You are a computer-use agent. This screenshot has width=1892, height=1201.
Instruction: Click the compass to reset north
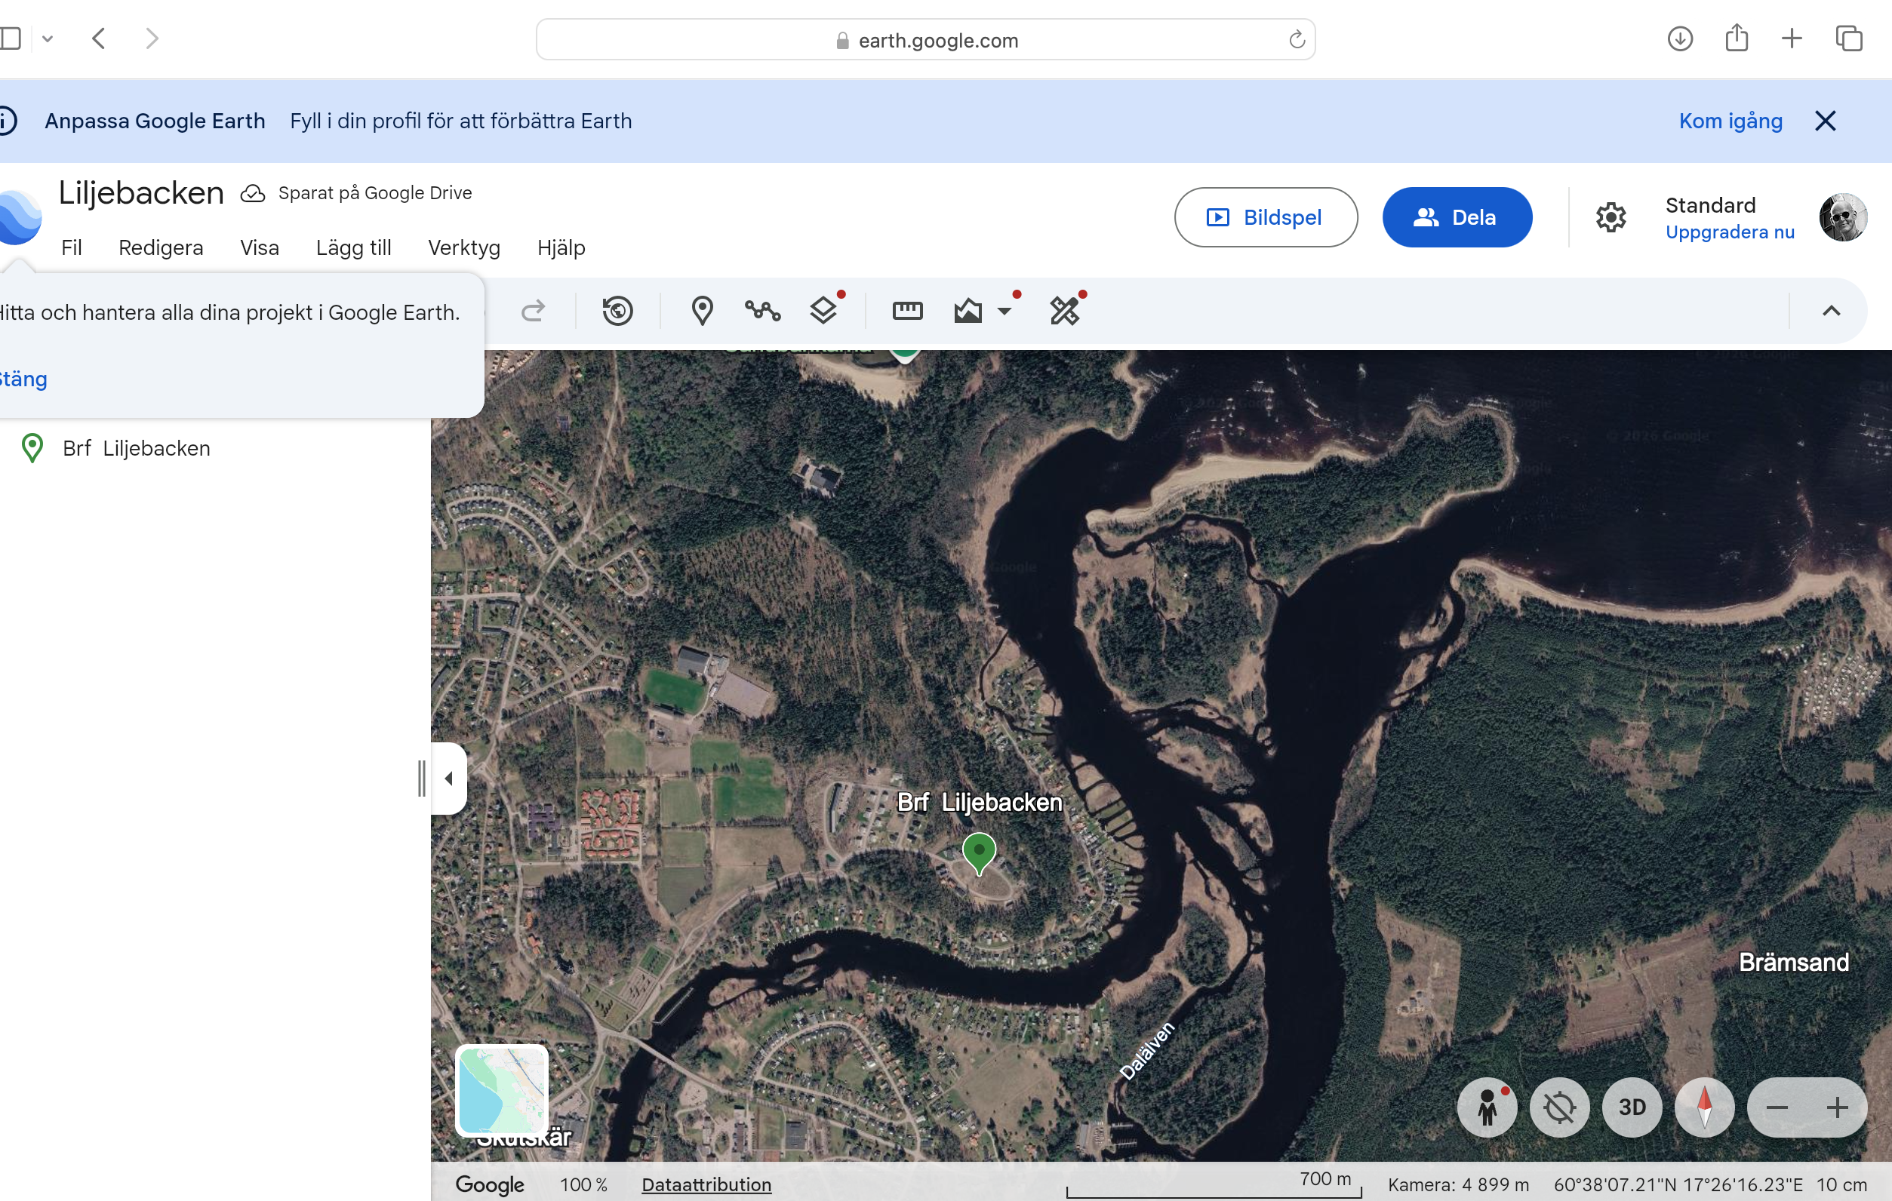point(1704,1107)
